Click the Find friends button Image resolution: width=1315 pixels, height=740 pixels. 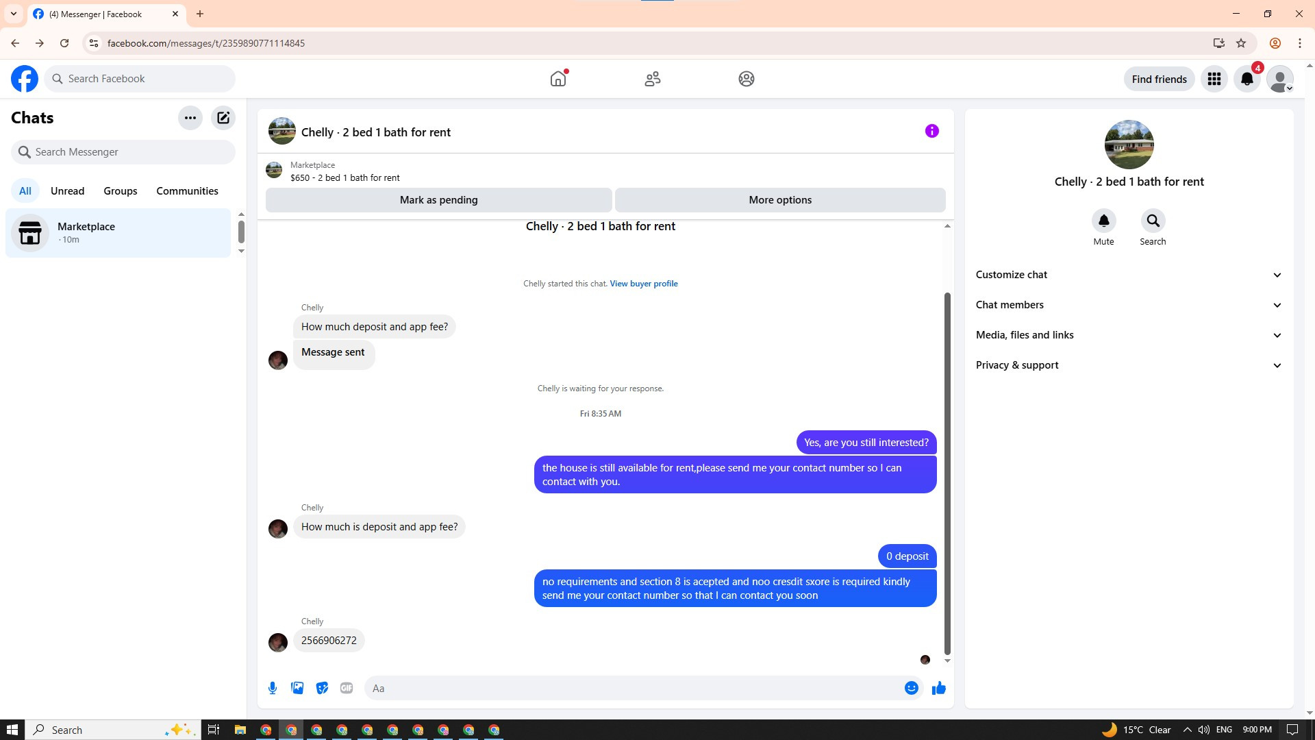(x=1160, y=79)
